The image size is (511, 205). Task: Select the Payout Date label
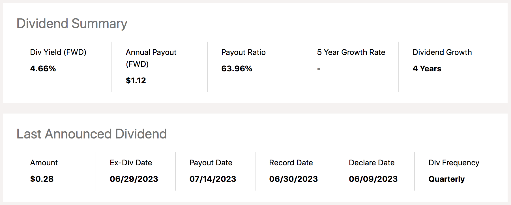tap(211, 163)
